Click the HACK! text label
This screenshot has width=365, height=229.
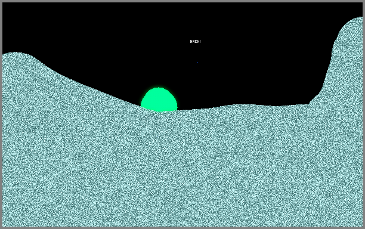click(195, 41)
